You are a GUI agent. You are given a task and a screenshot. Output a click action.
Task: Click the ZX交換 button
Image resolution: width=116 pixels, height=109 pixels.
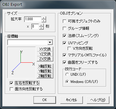[x=45, y=59]
